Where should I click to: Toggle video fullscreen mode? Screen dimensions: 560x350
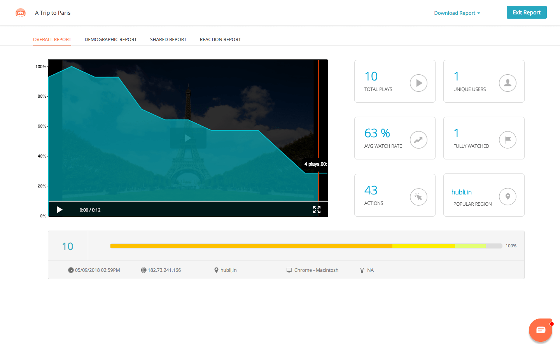pos(317,210)
